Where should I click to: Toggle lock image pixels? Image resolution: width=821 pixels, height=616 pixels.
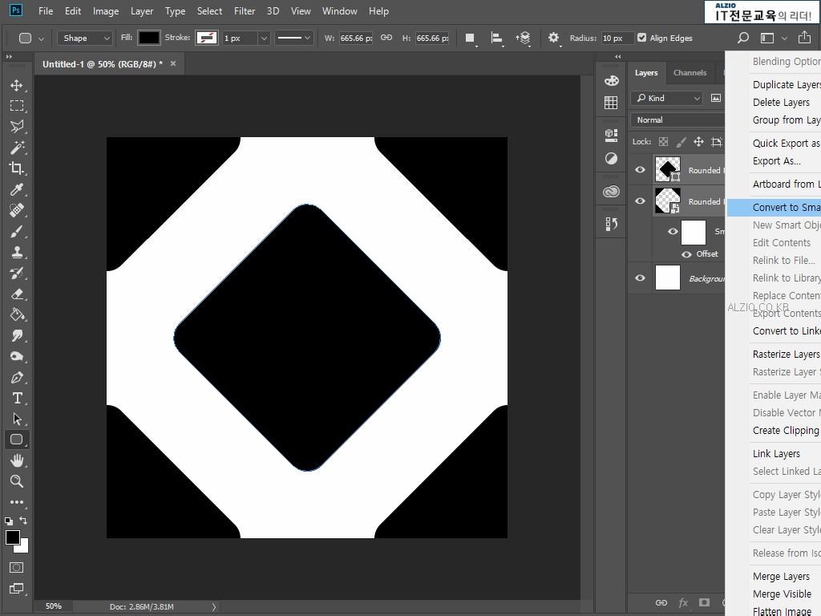click(x=681, y=141)
